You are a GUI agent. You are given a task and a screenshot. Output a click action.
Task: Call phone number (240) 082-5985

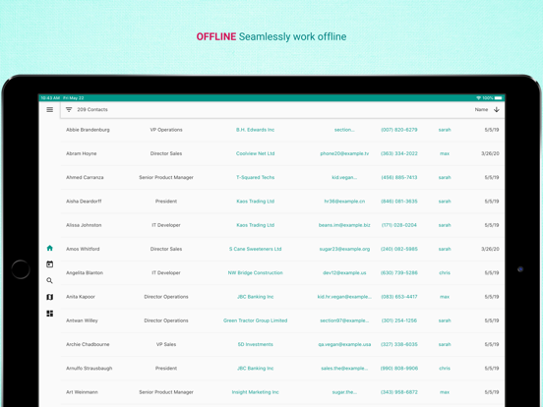(399, 249)
